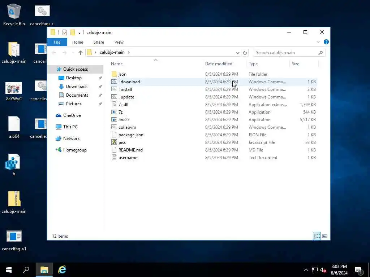This screenshot has width=370, height=277.
Task: Open the File ribbon tab
Action: click(57, 42)
